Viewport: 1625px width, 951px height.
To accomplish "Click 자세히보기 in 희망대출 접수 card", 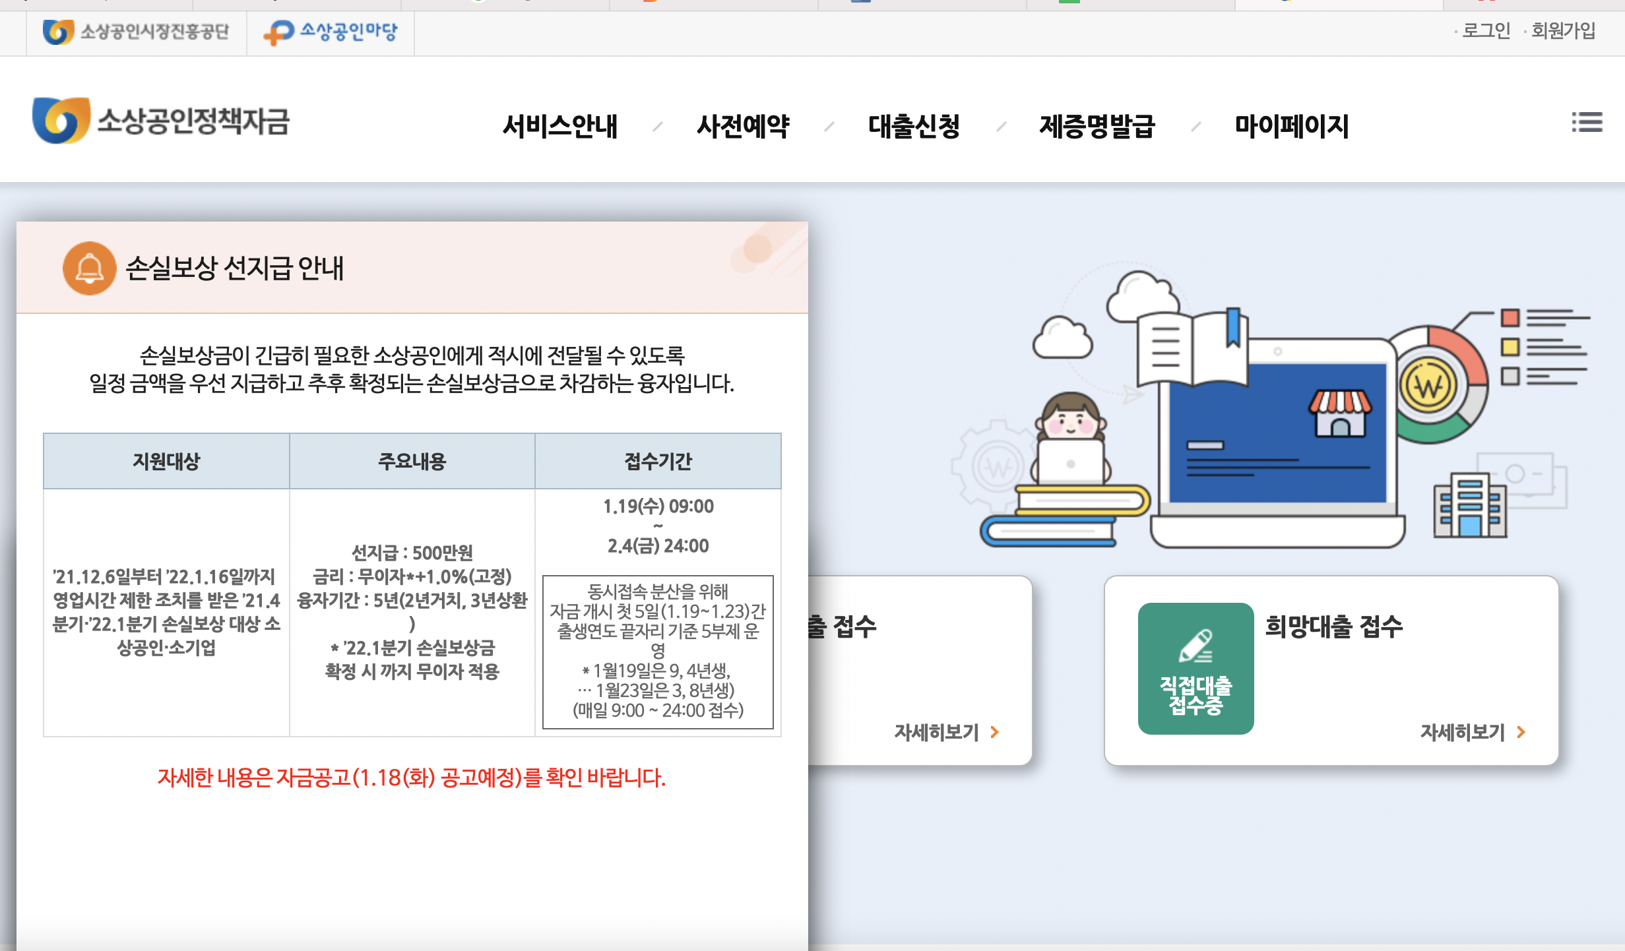I will (1463, 732).
